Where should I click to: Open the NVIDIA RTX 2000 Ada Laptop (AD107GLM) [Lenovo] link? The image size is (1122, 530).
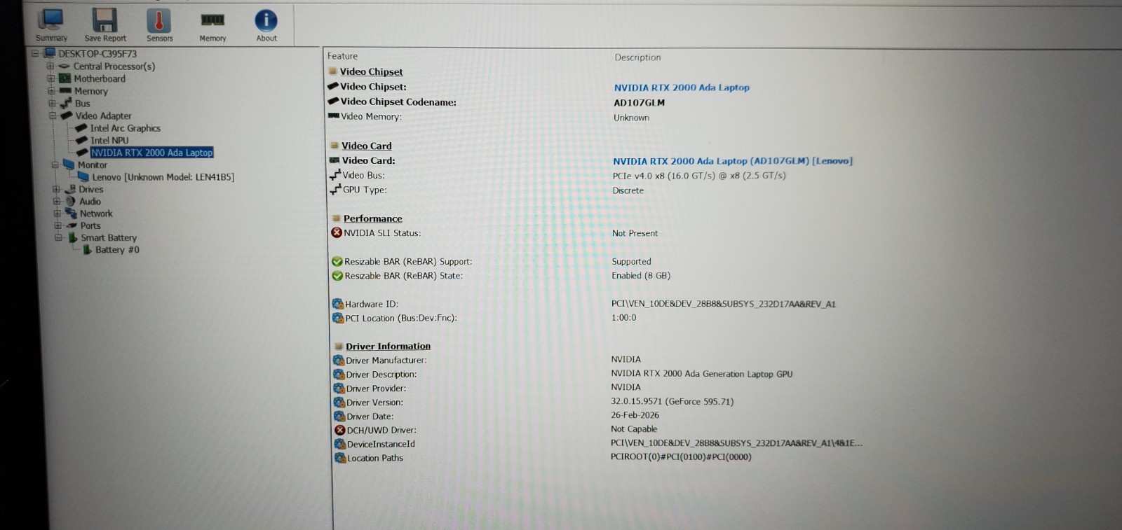pyautogui.click(x=733, y=161)
